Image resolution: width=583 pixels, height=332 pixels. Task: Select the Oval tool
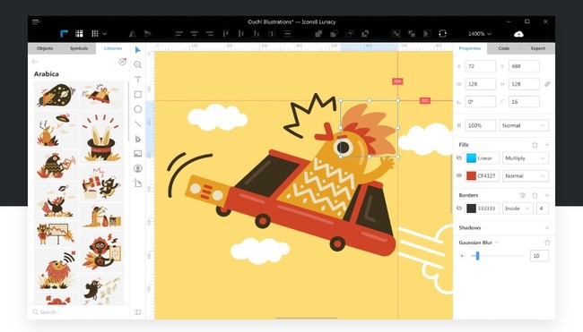pos(138,109)
